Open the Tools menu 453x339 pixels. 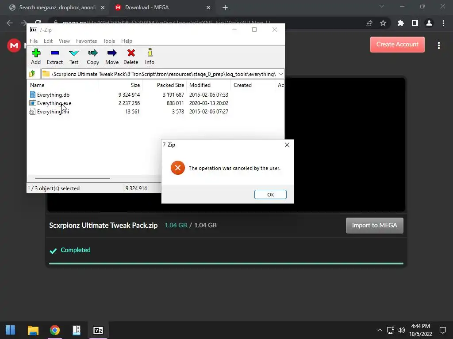pyautogui.click(x=109, y=41)
